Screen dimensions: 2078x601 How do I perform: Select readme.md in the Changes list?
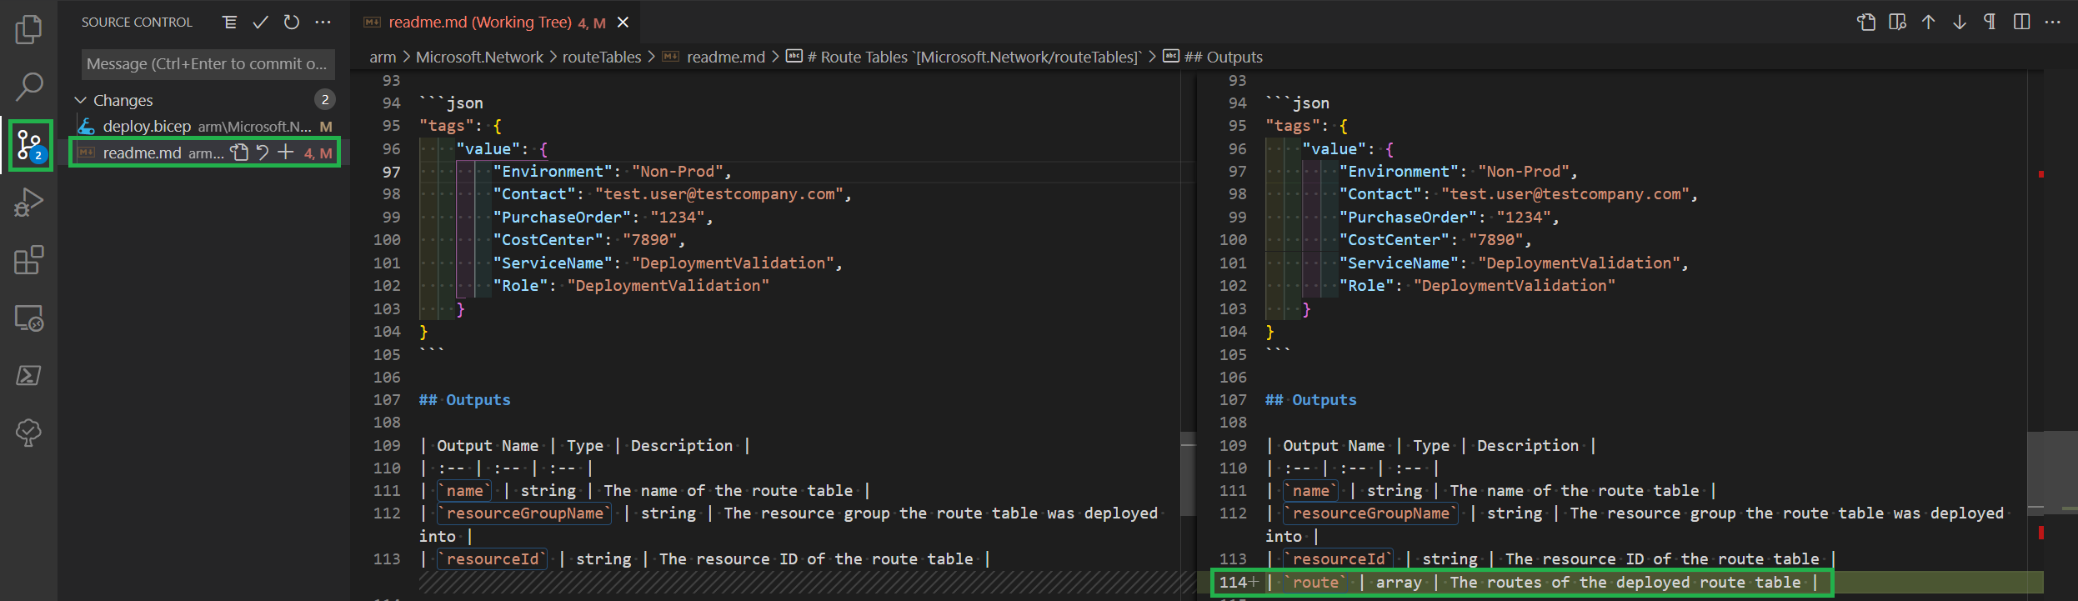[x=205, y=153]
